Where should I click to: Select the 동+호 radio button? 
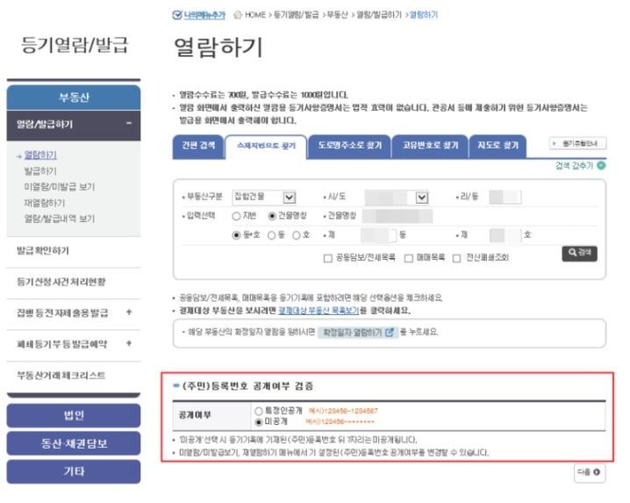click(236, 235)
